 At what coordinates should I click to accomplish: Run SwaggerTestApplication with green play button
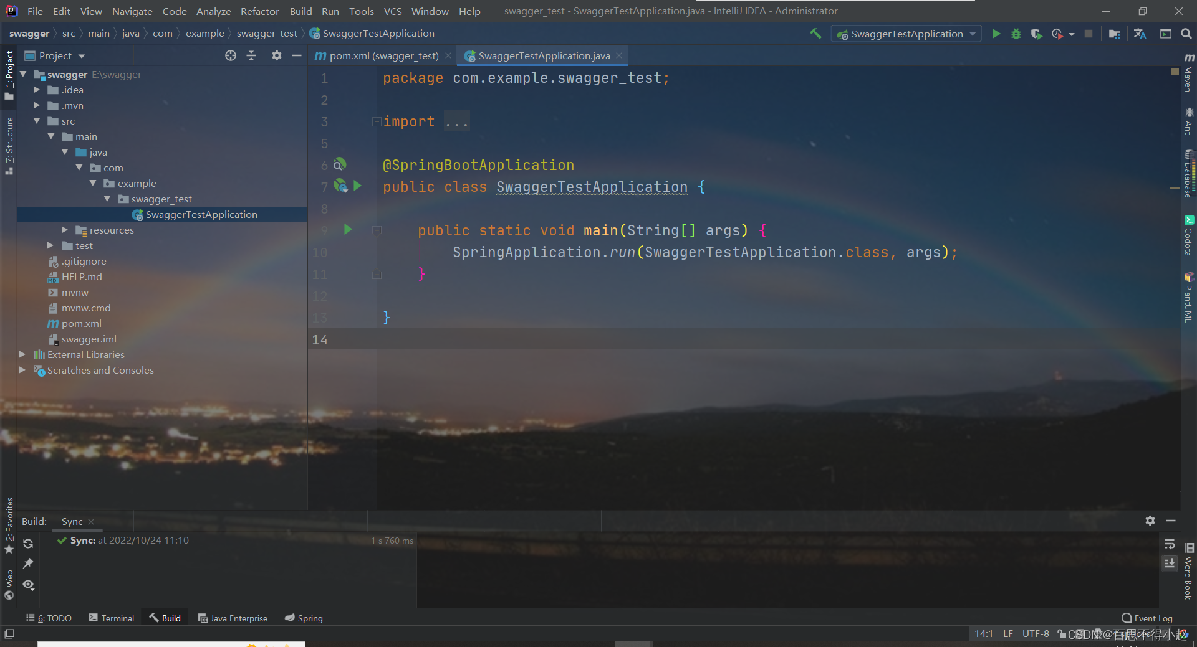(x=996, y=34)
